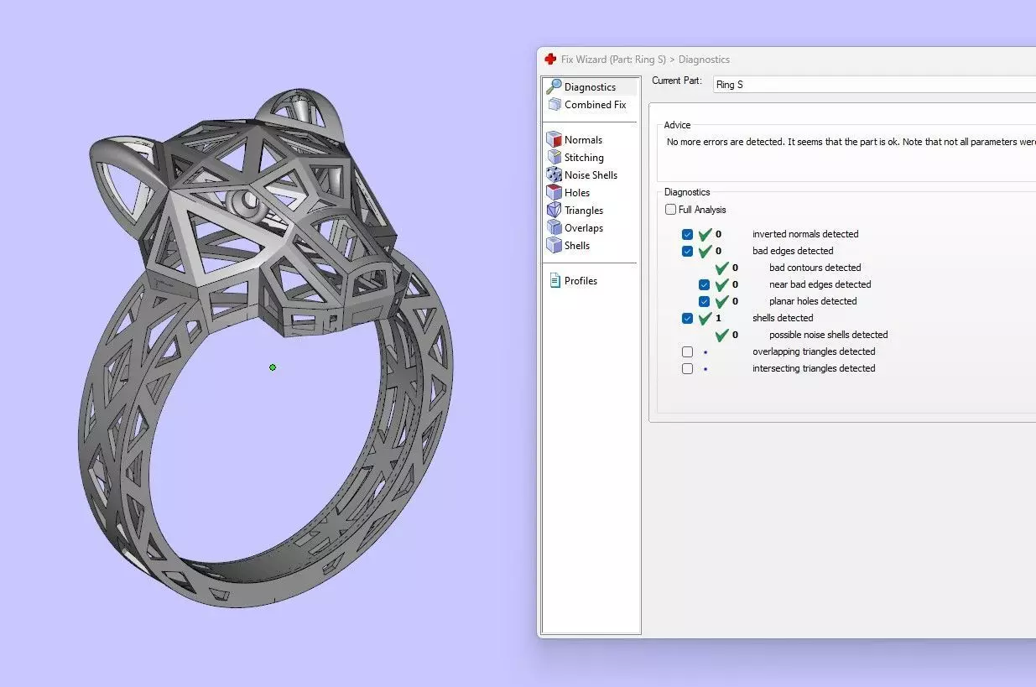Uncheck bad edges detected checkbox

click(687, 252)
